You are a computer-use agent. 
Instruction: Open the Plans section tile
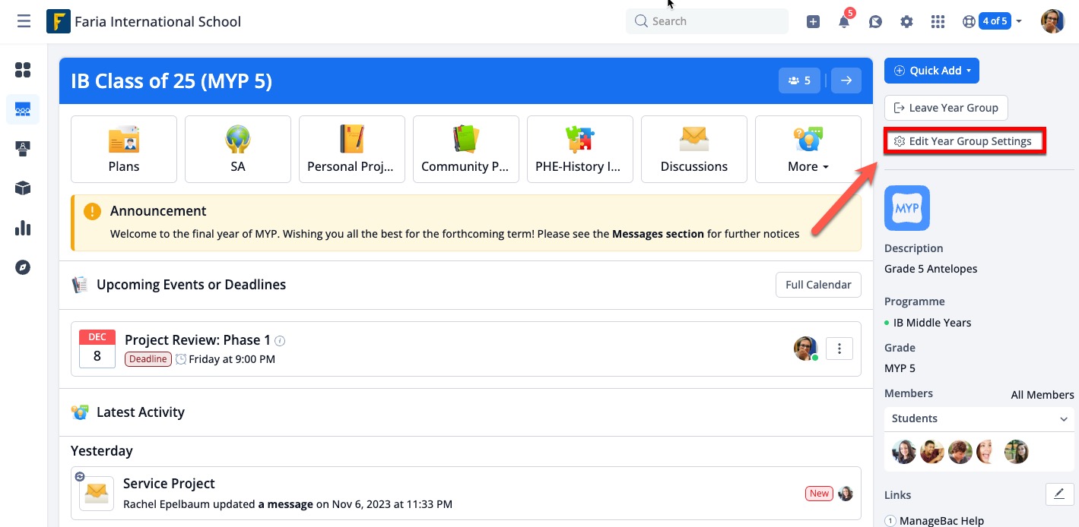[x=124, y=150]
